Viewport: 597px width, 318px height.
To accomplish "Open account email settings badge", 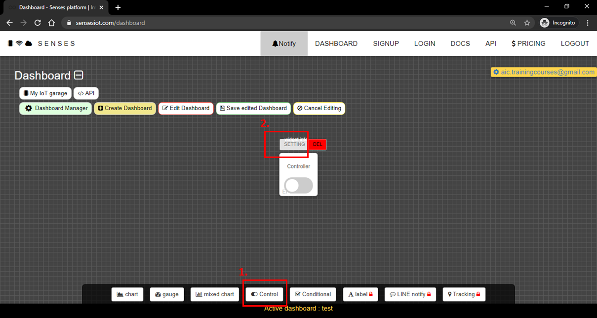I will pos(544,72).
